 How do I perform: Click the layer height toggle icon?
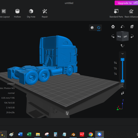coord(122,93)
